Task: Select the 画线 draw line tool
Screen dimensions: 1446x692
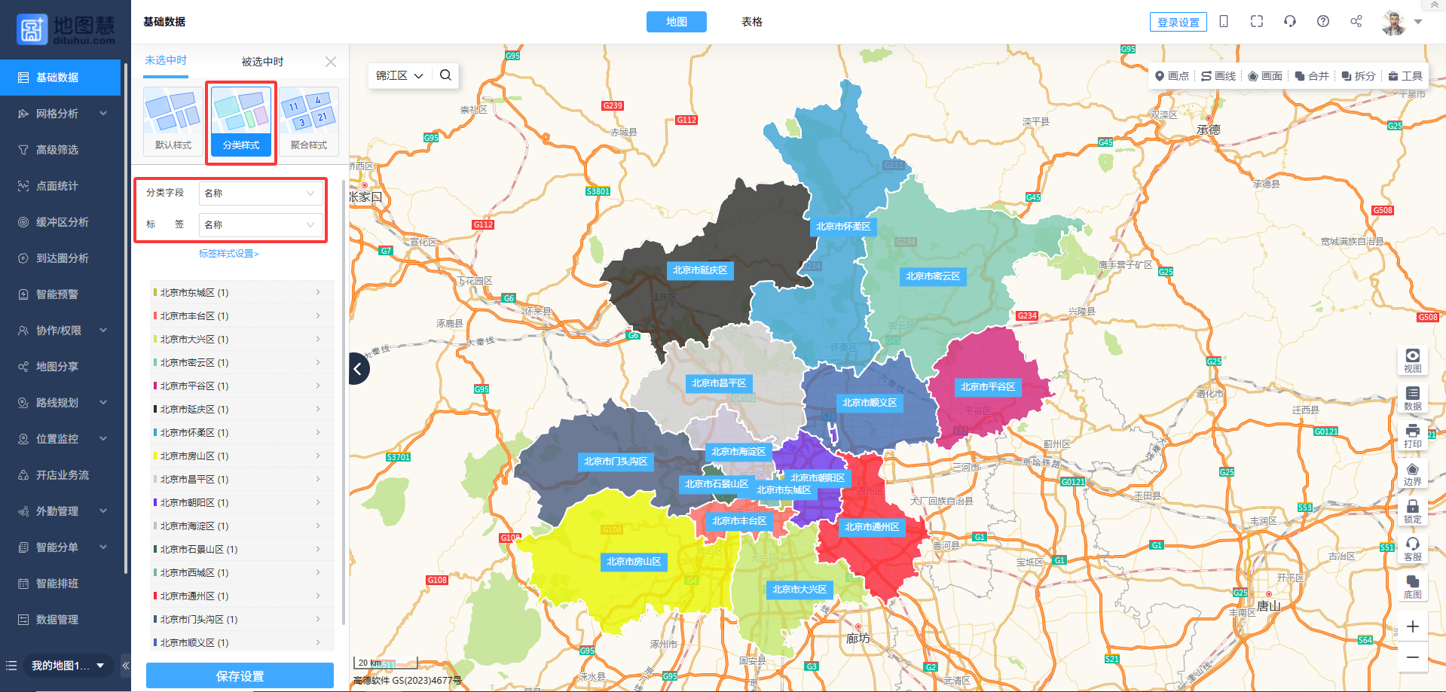Action: [1218, 76]
